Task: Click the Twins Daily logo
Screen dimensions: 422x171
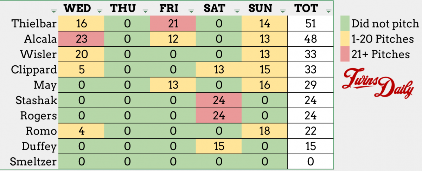Action: pyautogui.click(x=378, y=83)
